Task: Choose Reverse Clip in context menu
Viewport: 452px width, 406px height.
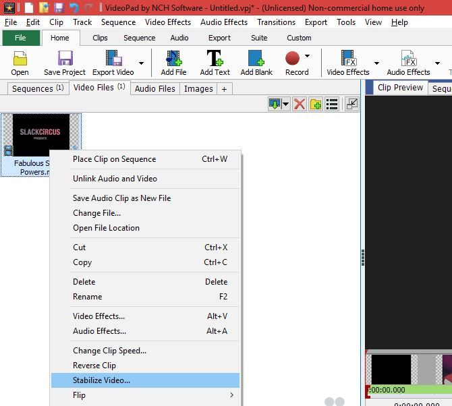Action: coord(94,366)
